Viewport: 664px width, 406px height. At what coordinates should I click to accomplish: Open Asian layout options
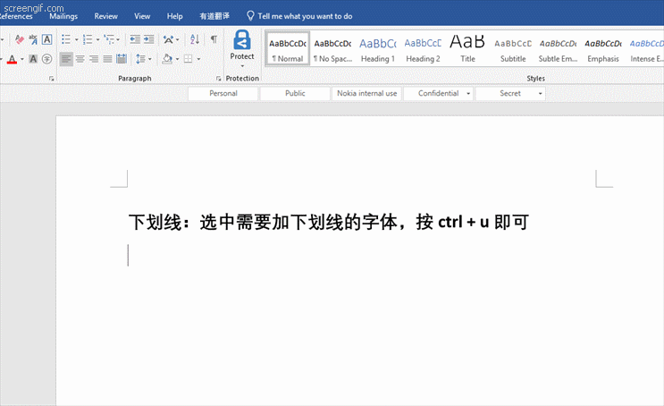(168, 39)
